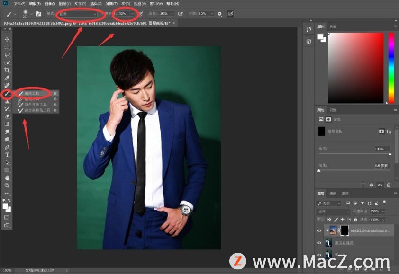
Task: Select the Brush tool in the toolbox
Action: [7, 94]
